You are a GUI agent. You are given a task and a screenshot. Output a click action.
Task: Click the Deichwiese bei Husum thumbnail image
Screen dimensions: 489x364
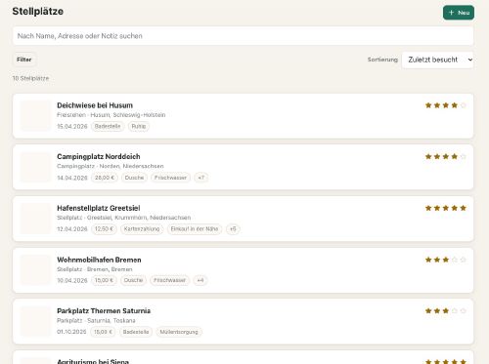coord(35,116)
